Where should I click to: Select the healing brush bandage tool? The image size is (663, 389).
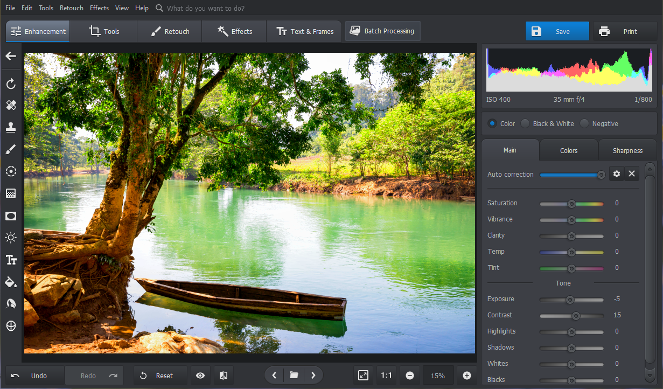11,105
